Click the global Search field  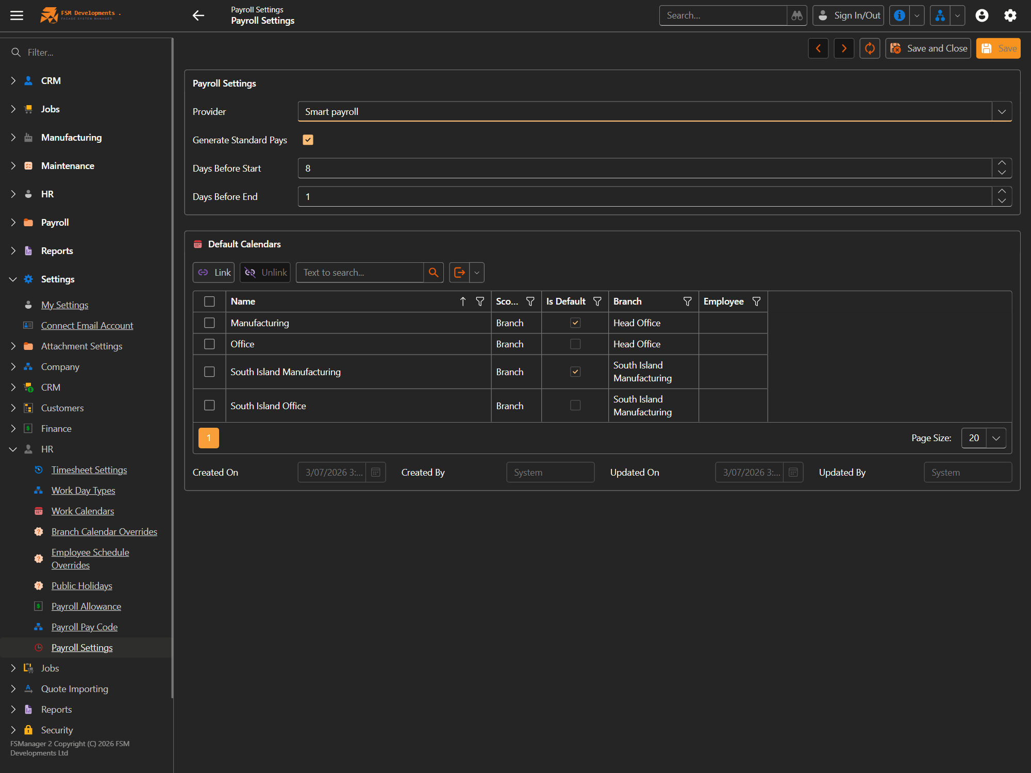click(x=723, y=15)
